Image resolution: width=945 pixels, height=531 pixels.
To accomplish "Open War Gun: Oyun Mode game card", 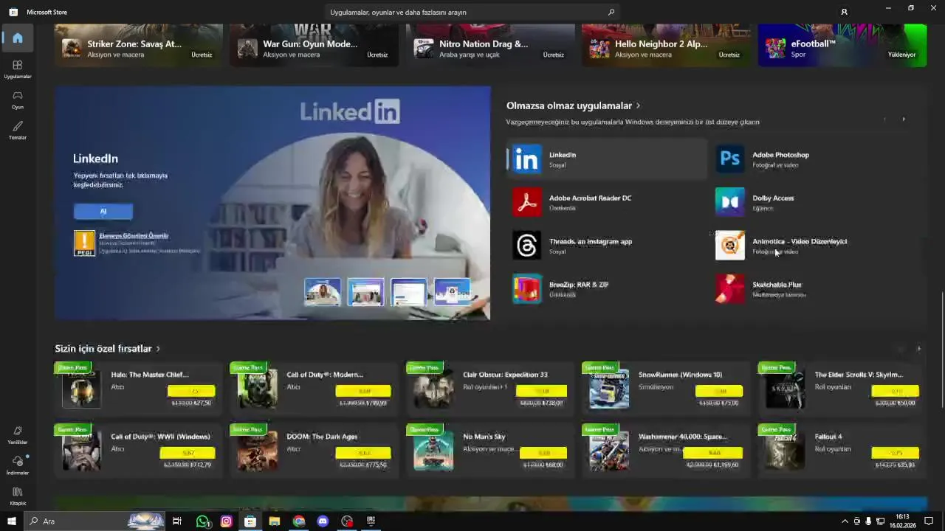I will (x=315, y=46).
